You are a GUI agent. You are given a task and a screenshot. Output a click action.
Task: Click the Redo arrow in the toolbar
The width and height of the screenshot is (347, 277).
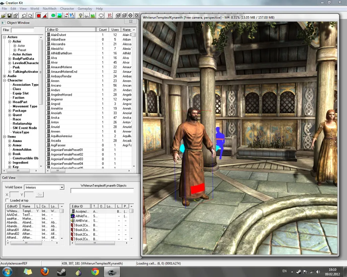point(30,16)
